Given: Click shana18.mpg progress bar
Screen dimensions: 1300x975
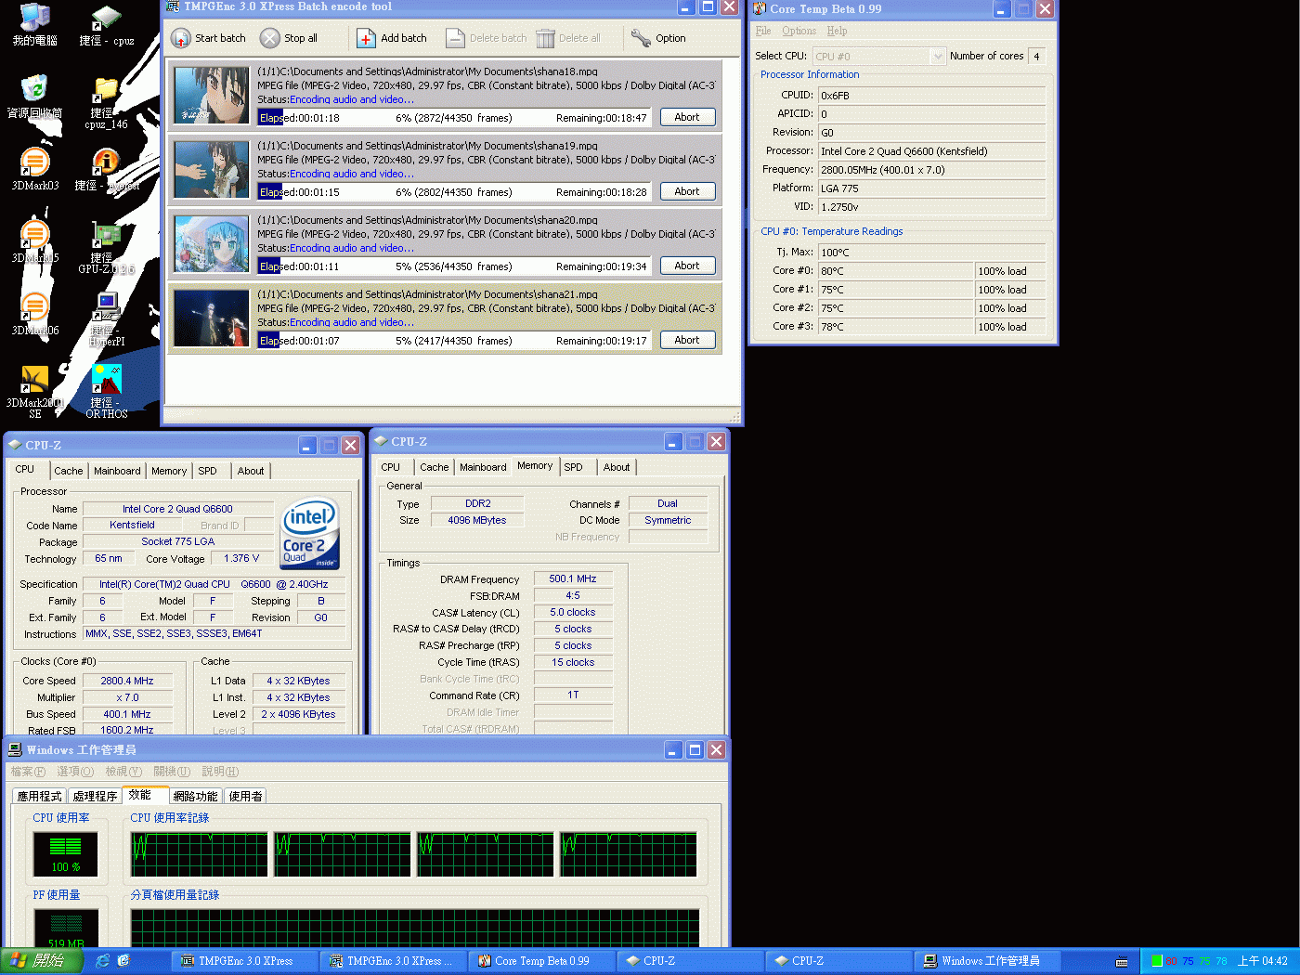Looking at the screenshot, I should point(455,118).
